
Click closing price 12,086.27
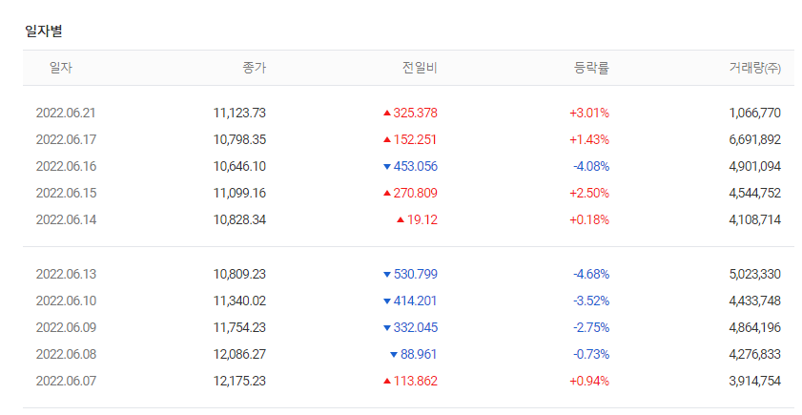(239, 354)
